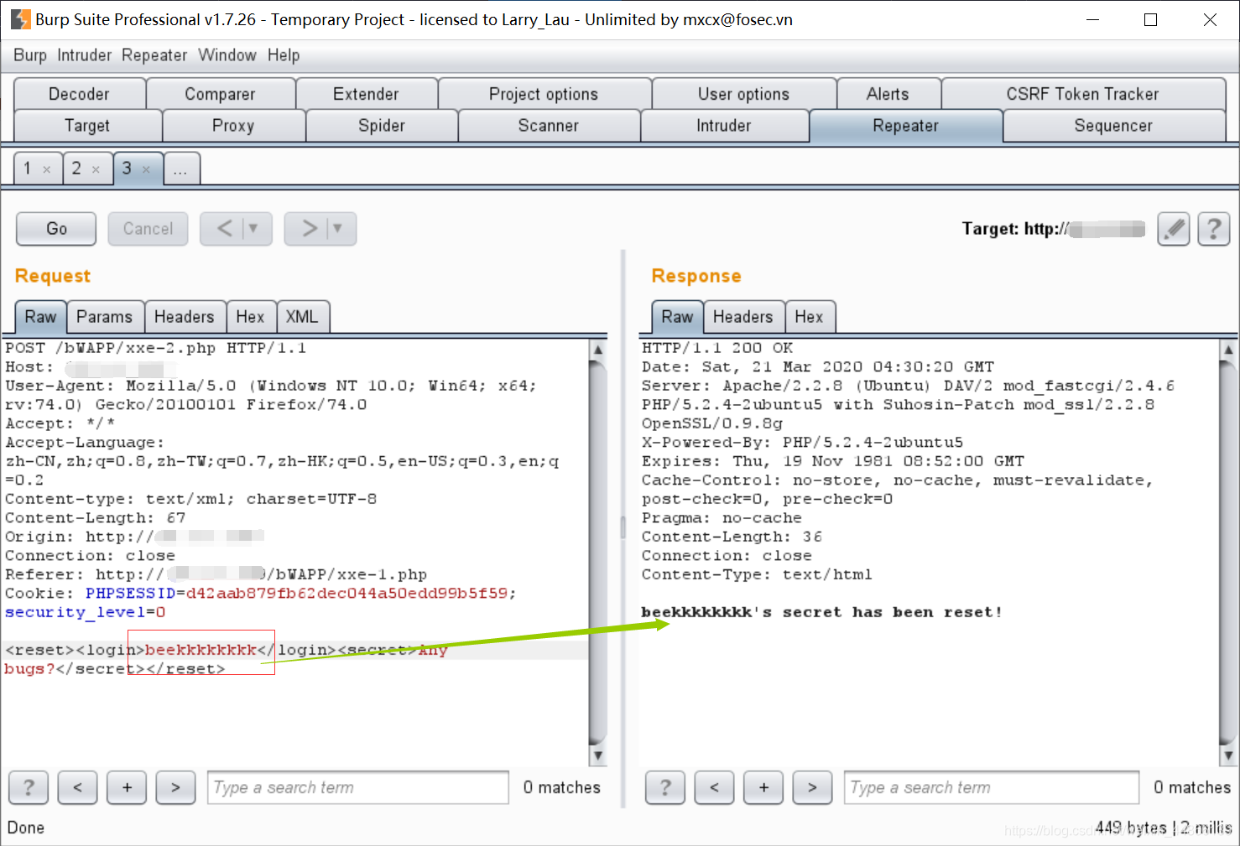Close Repeater tab 3
Screen dimensions: 1240x846
(x=146, y=169)
